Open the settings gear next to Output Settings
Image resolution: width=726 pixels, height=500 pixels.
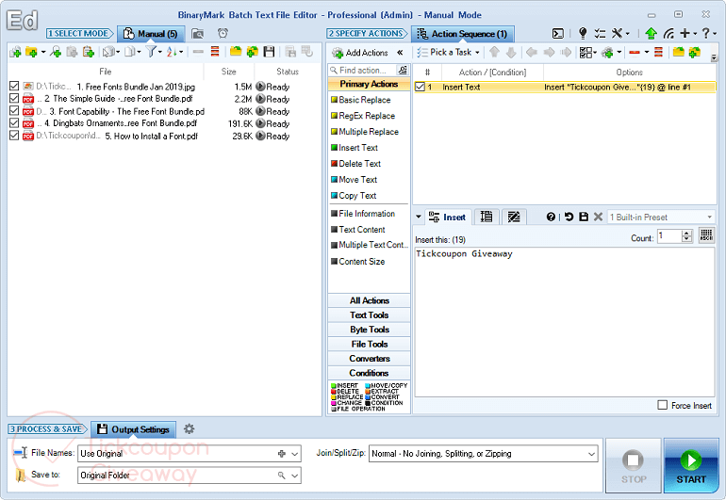click(189, 428)
